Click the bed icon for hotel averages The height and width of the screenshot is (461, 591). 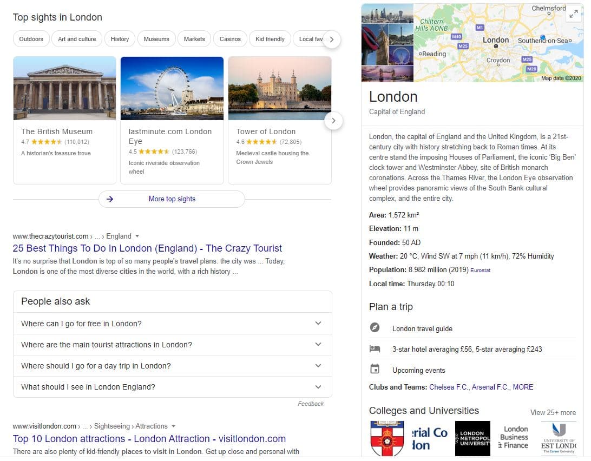375,348
